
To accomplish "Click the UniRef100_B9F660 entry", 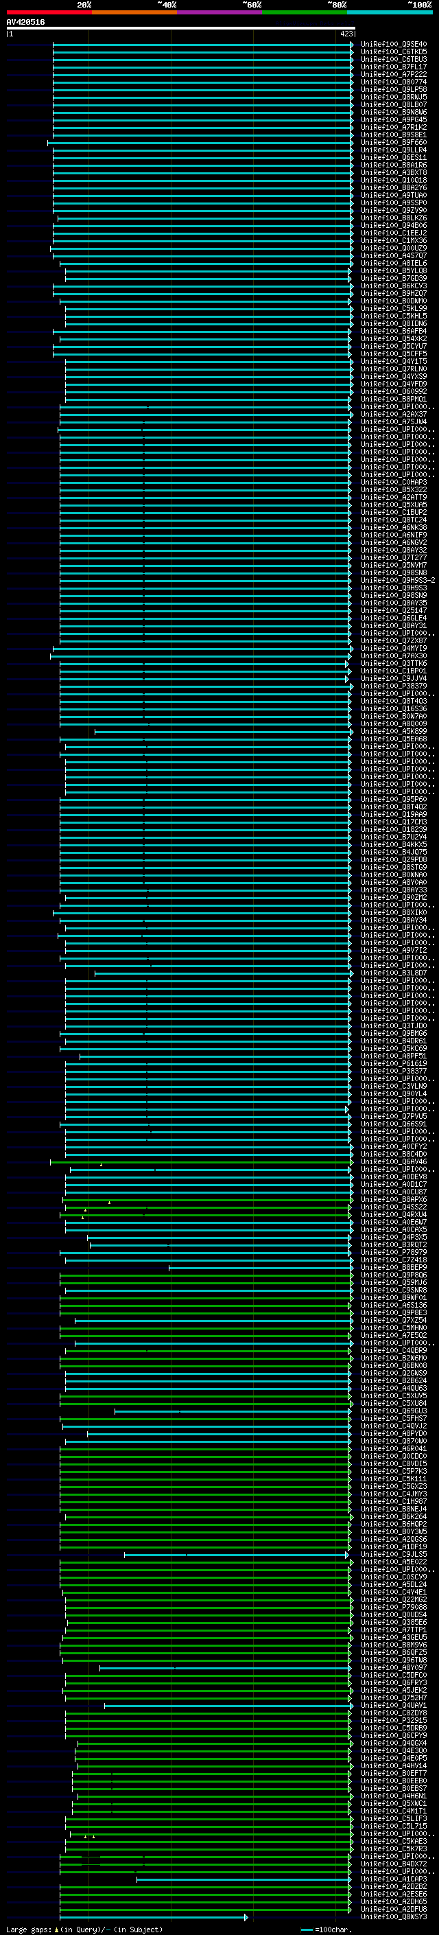I will click(393, 142).
